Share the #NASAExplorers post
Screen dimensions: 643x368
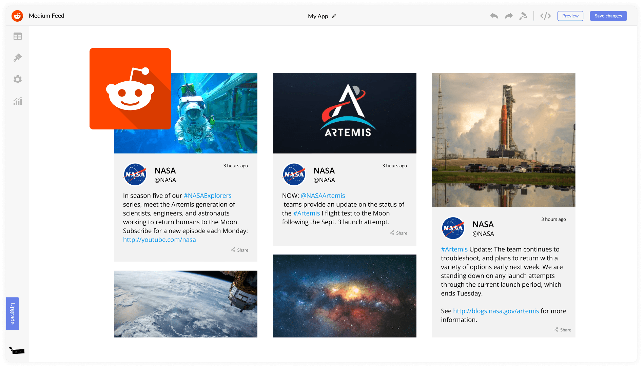coord(240,250)
